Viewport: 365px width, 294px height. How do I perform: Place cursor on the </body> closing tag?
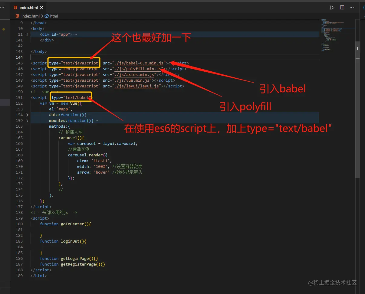[39, 51]
